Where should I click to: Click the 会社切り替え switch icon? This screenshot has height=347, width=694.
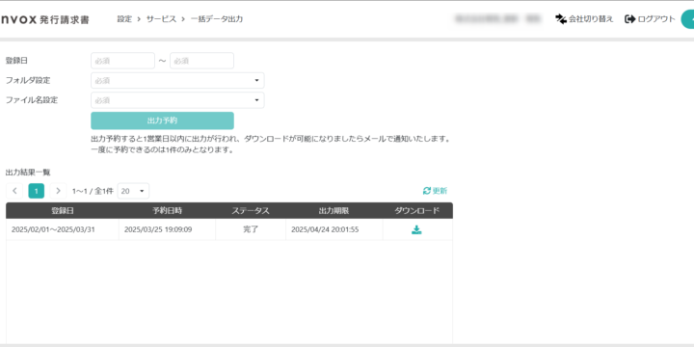(x=561, y=19)
